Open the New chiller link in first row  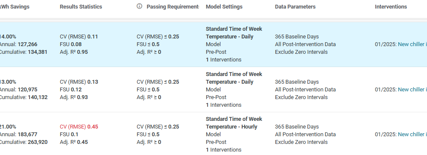pyautogui.click(x=412, y=44)
